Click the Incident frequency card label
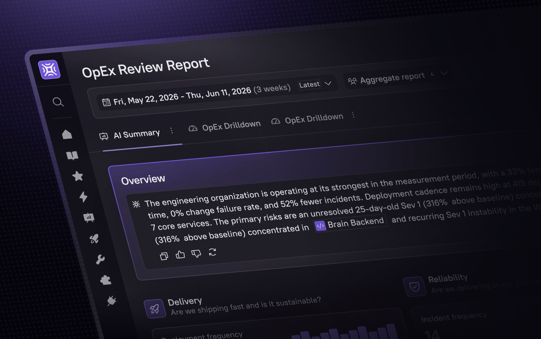Image resolution: width=541 pixels, height=339 pixels. point(454,317)
